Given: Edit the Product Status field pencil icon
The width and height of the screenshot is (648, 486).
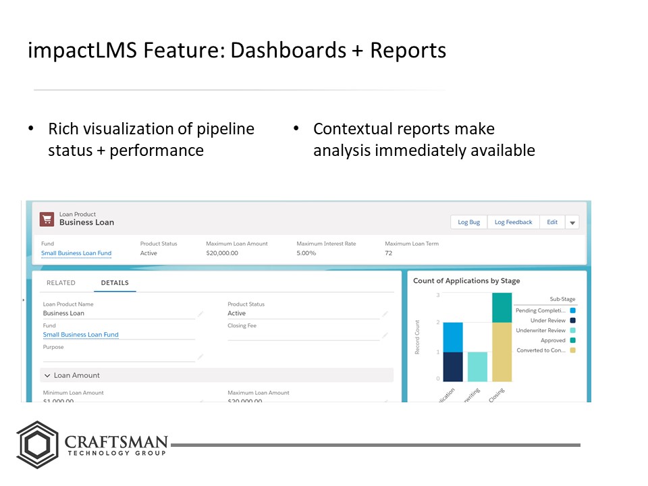Looking at the screenshot, I should (x=385, y=314).
